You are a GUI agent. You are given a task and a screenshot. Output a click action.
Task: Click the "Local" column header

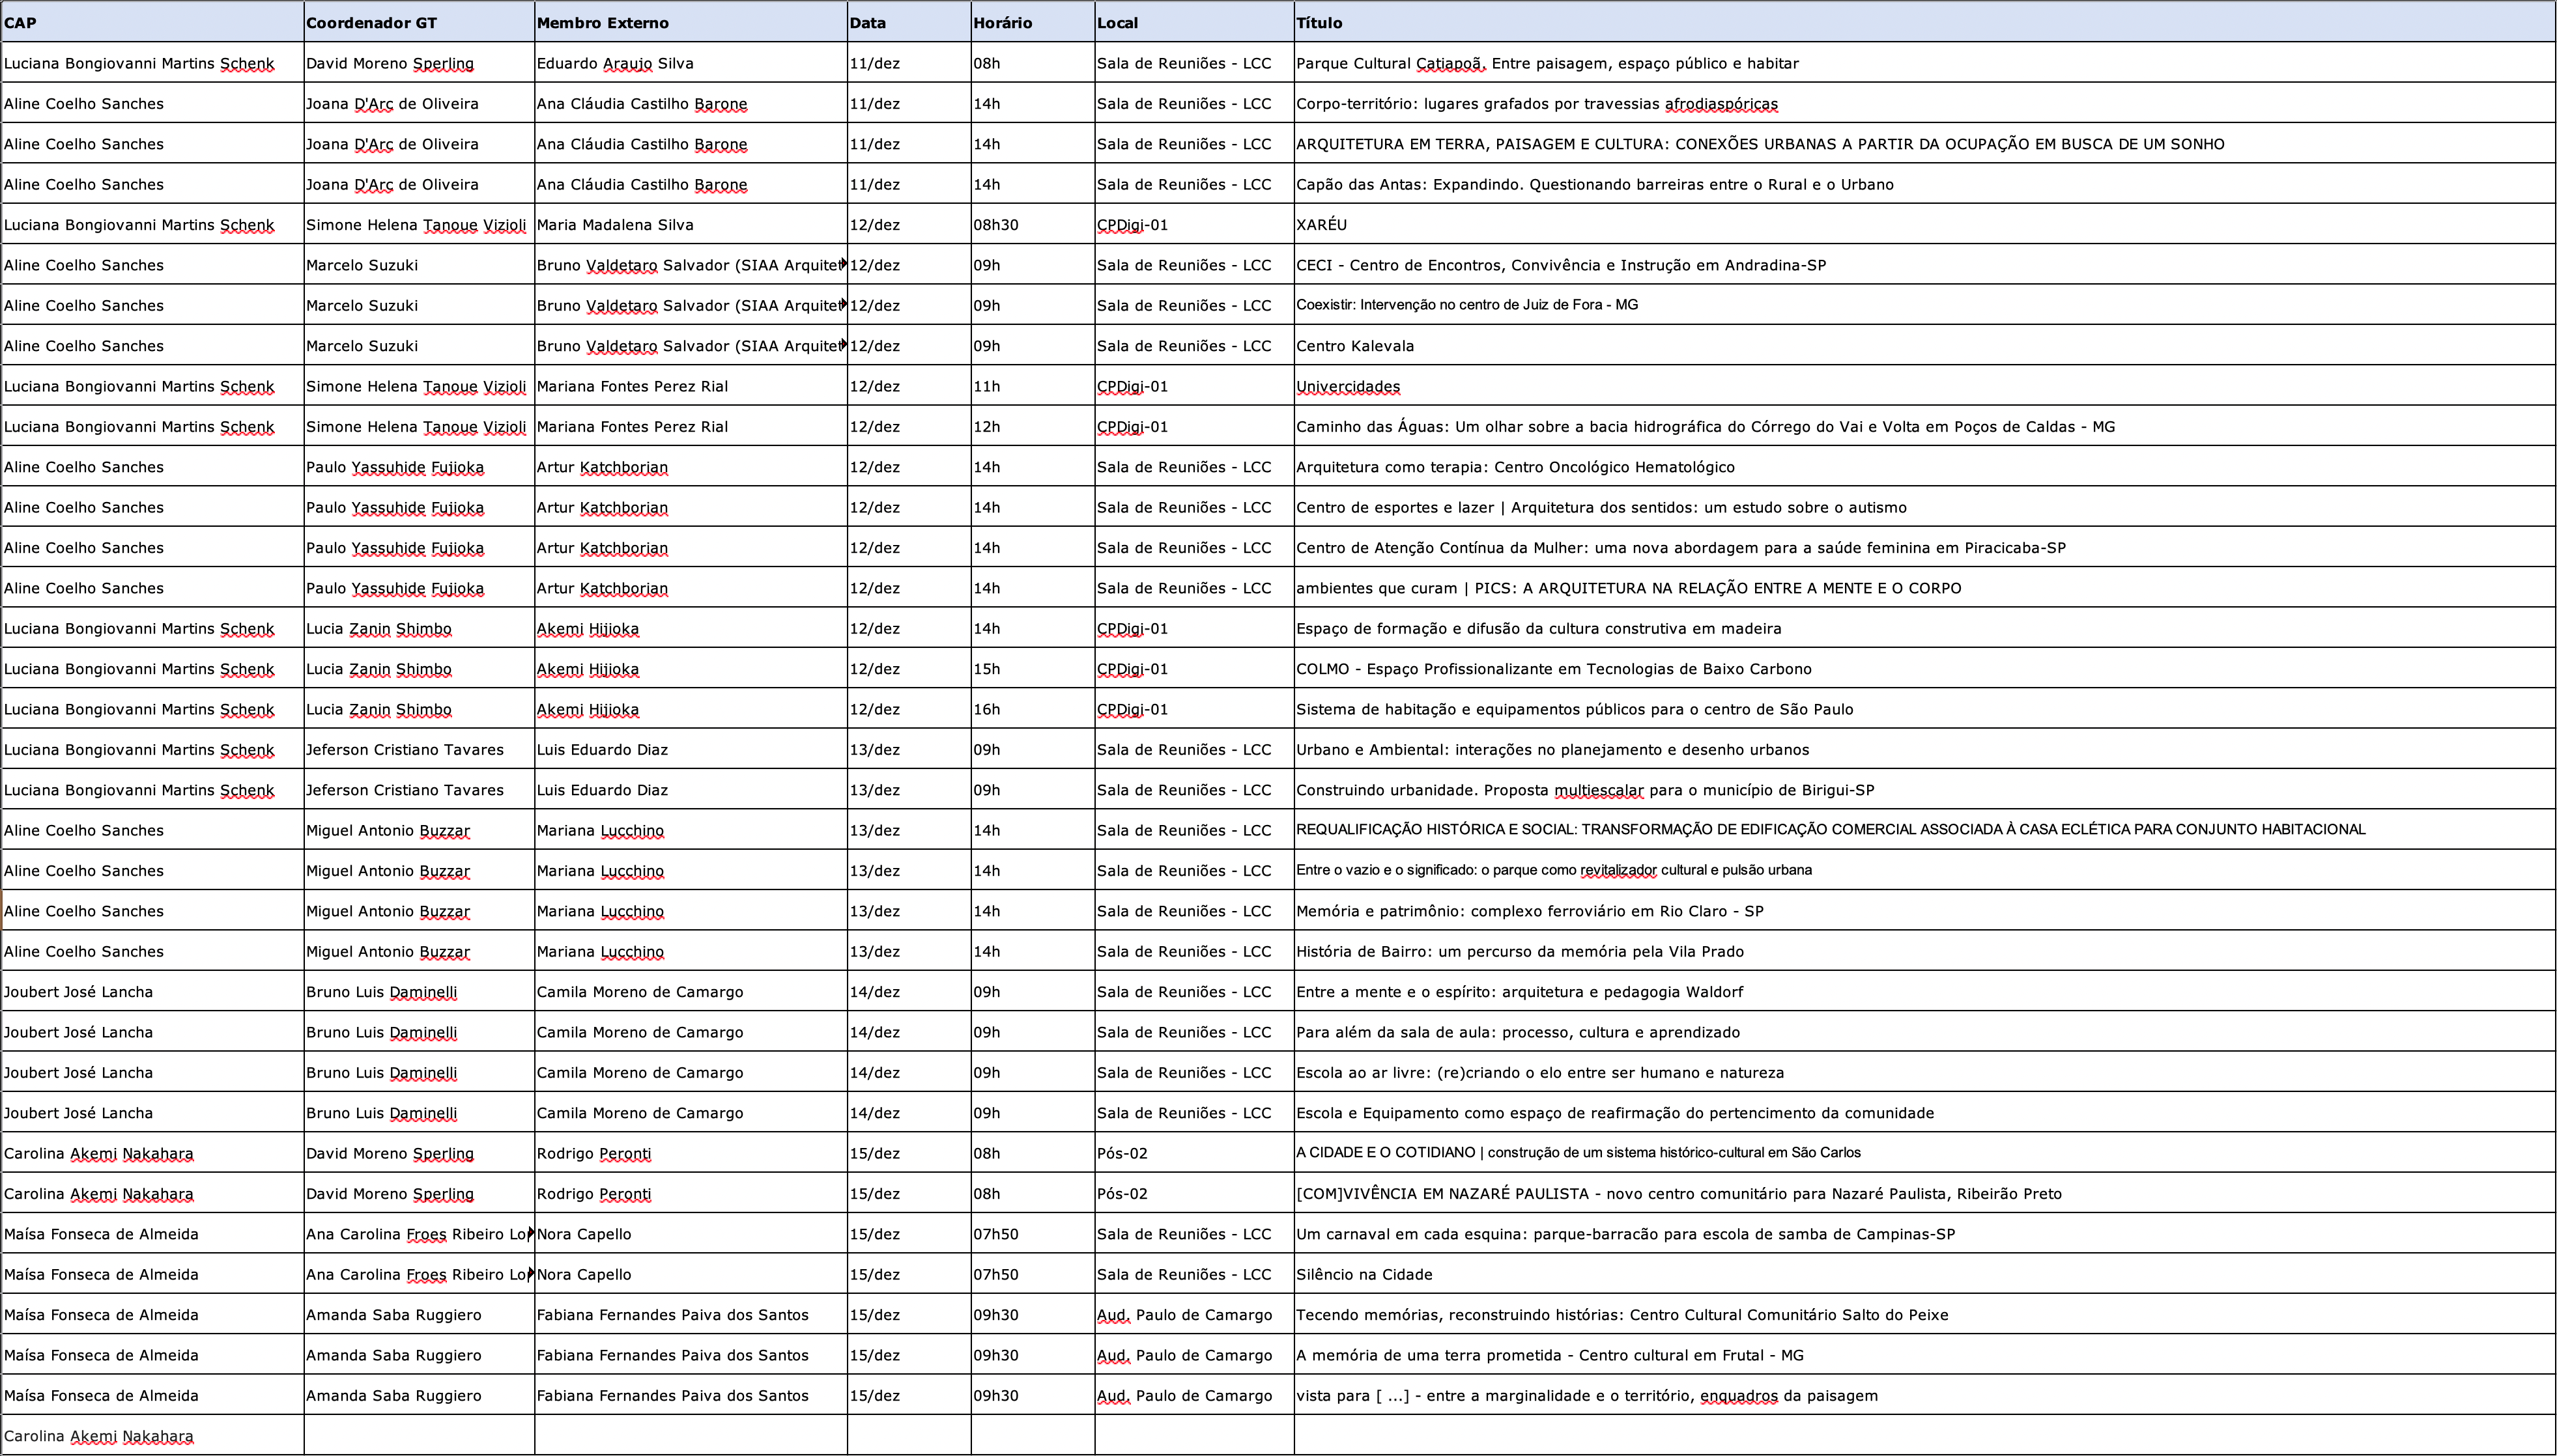(1195, 22)
